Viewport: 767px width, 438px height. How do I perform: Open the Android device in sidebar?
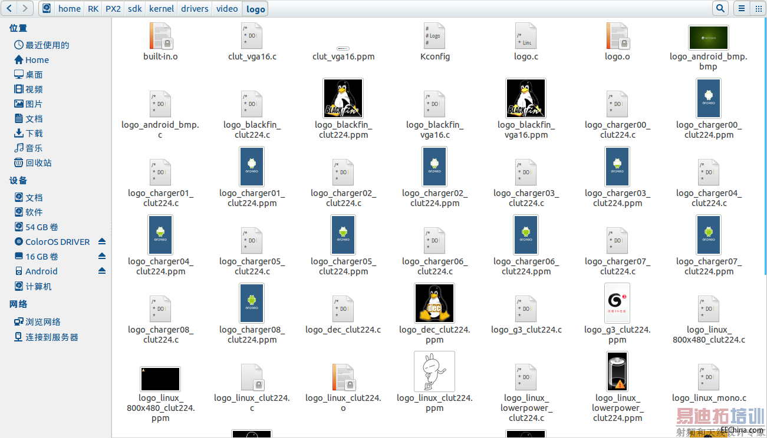tap(36, 271)
